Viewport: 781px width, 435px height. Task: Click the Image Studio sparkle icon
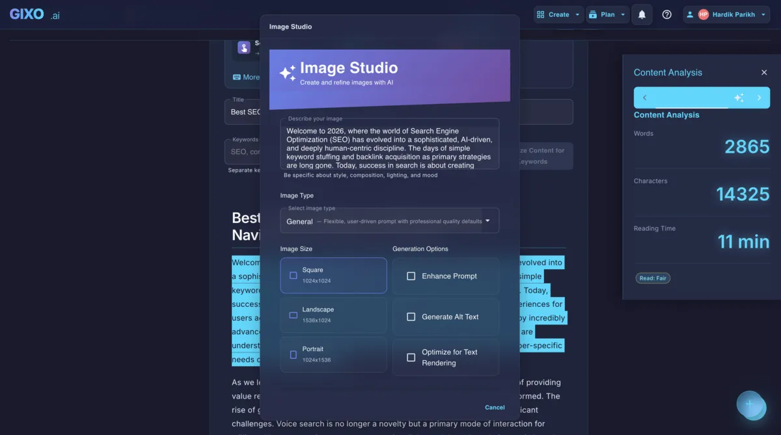point(287,73)
